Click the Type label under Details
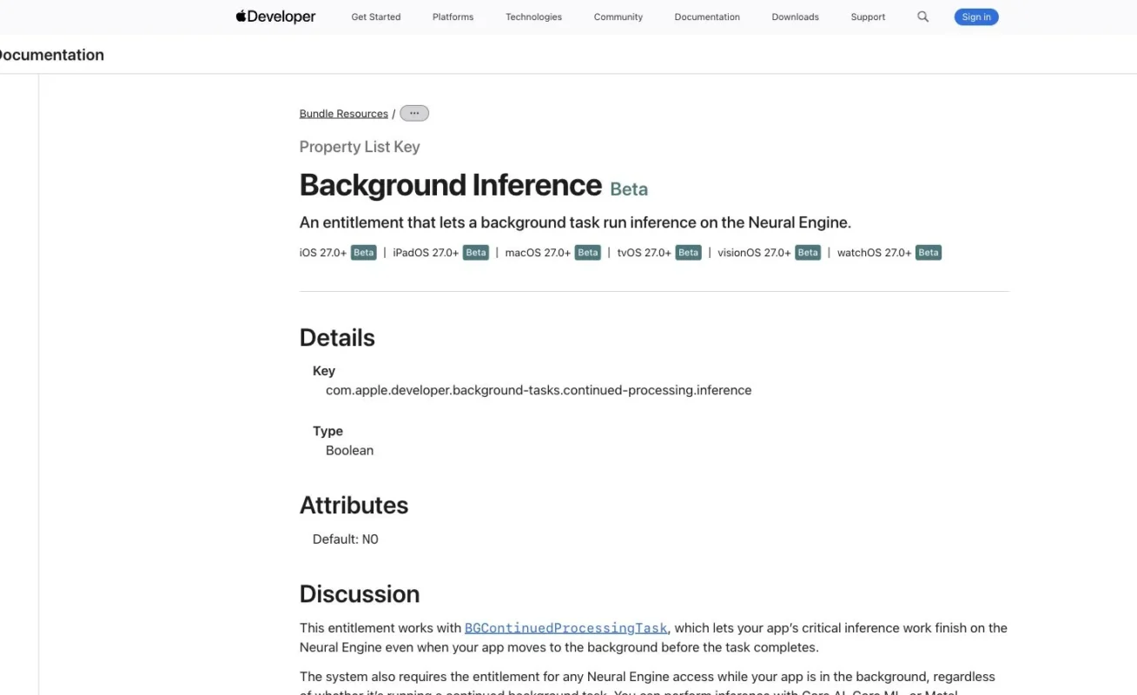The height and width of the screenshot is (695, 1137). 327,431
